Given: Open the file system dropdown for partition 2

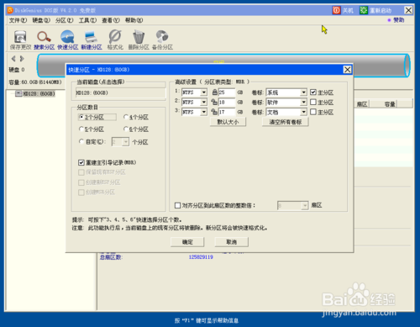Looking at the screenshot, I should [x=204, y=102].
